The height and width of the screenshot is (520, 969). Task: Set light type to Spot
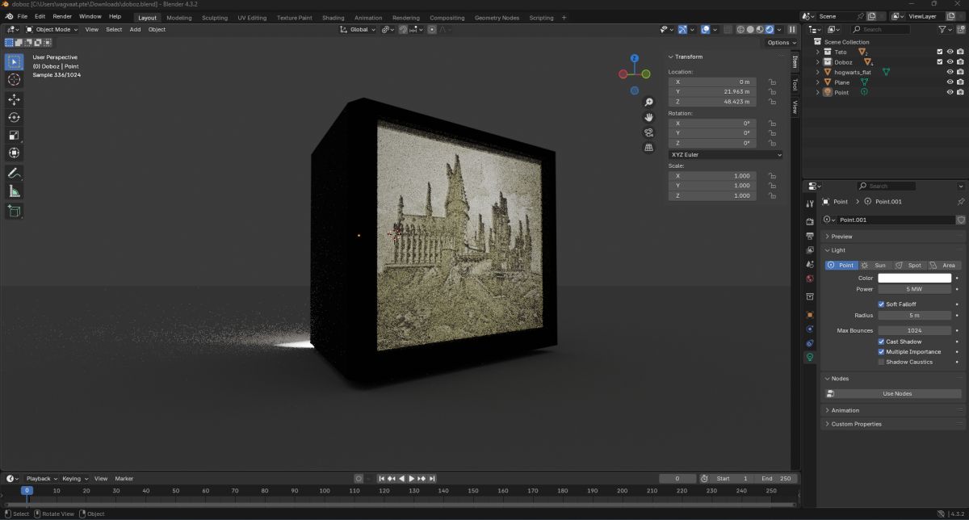pos(909,265)
